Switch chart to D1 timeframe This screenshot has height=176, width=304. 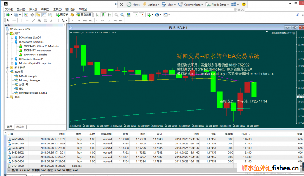point(109,20)
